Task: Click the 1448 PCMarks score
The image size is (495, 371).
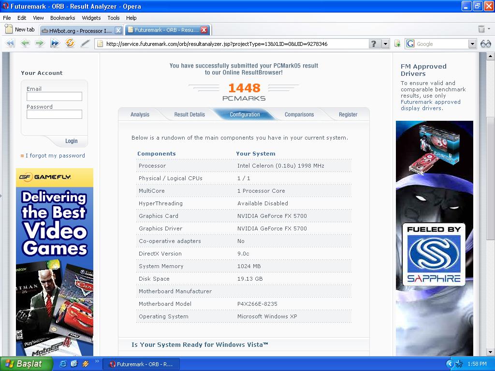Action: coord(244,88)
